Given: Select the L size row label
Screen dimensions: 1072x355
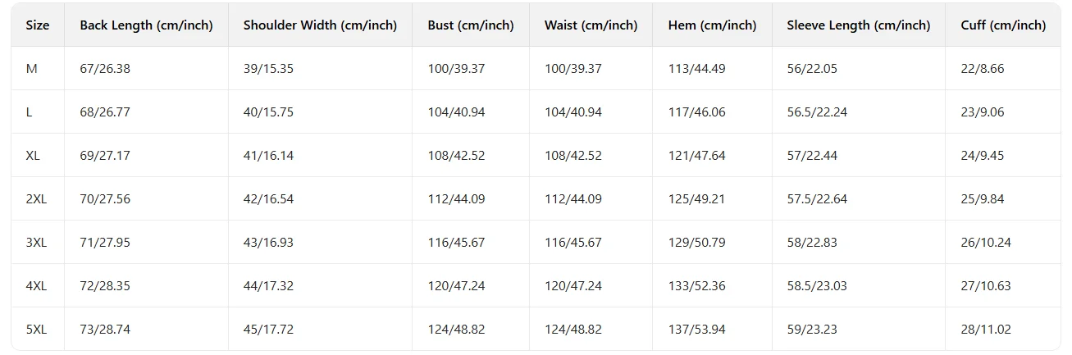Looking at the screenshot, I should coord(30,112).
